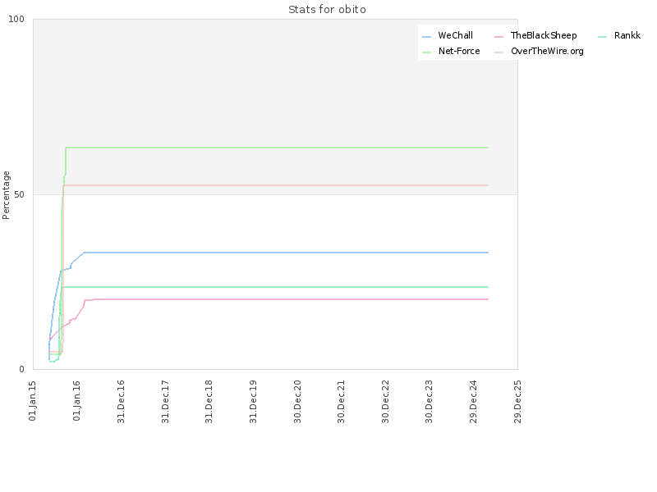
Task: Click the teal Rankk line plateau
Action: pyautogui.click(x=275, y=287)
